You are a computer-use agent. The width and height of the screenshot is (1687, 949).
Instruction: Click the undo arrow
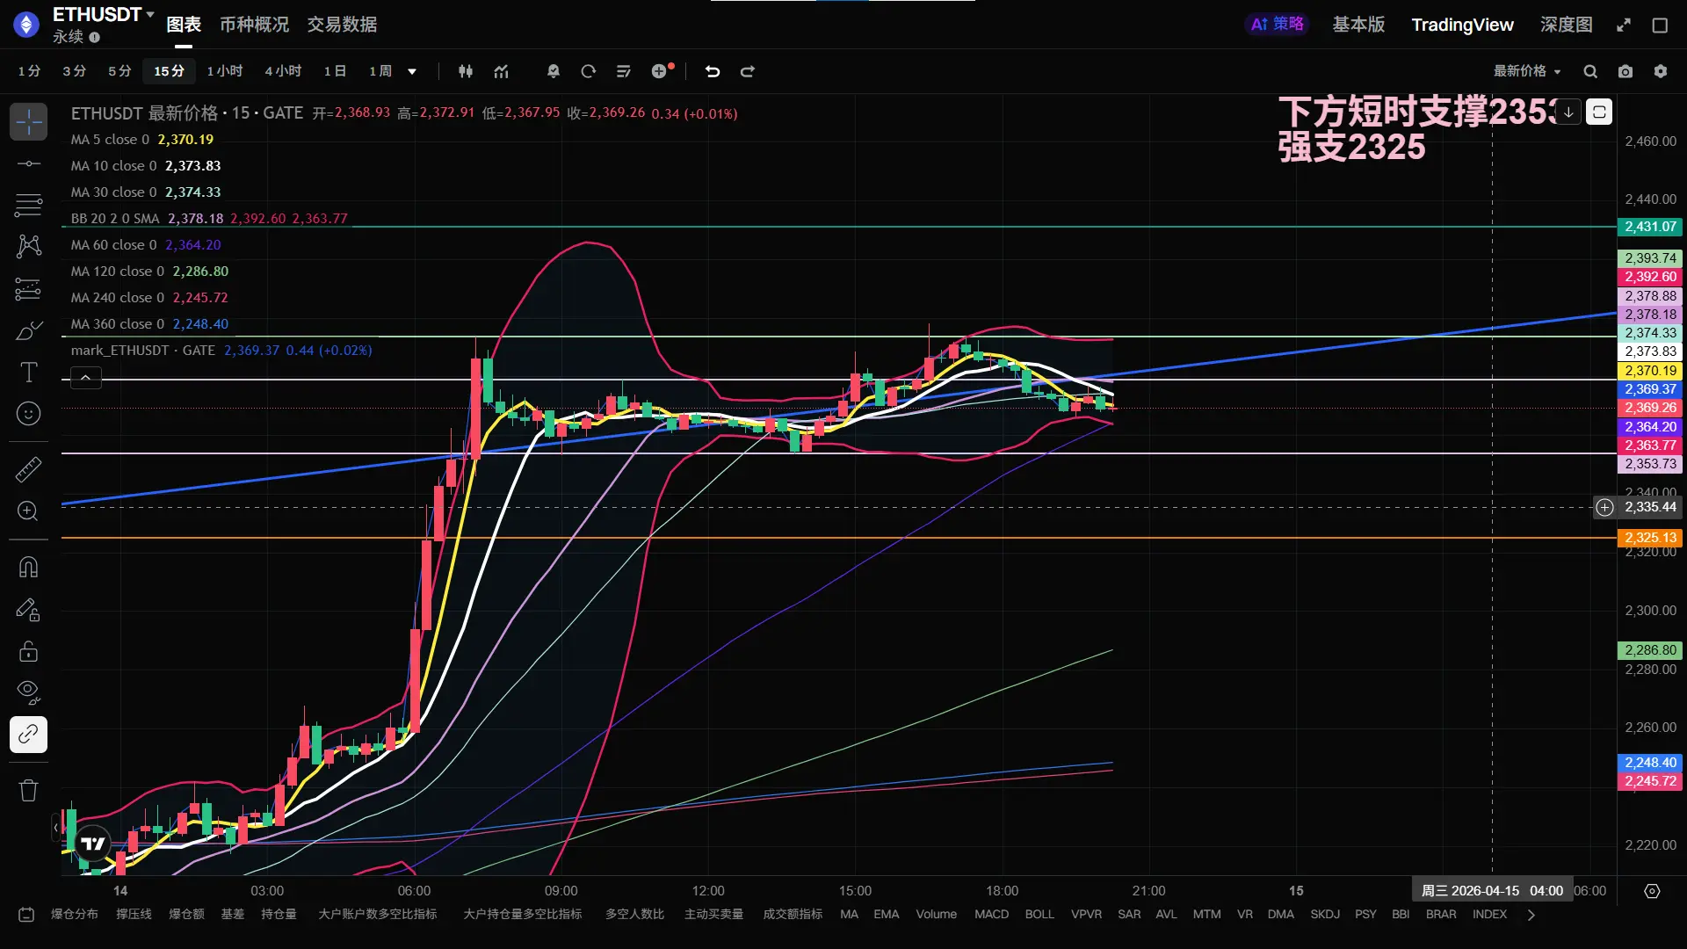(x=713, y=71)
